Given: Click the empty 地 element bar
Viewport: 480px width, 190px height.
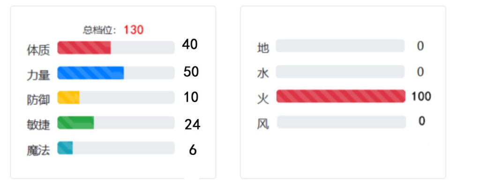Looking at the screenshot, I should click(340, 46).
